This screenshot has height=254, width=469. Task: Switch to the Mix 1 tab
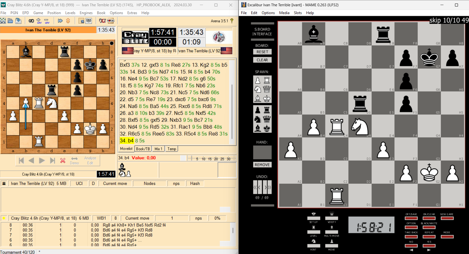click(158, 149)
